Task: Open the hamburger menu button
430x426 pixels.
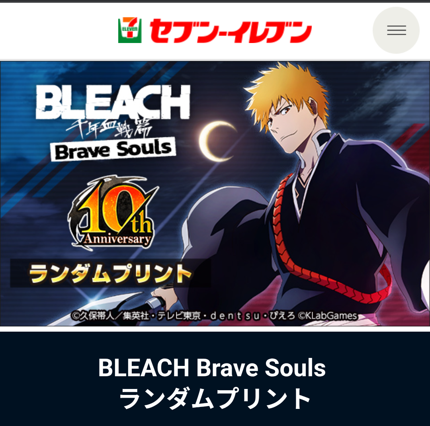Action: pos(396,30)
